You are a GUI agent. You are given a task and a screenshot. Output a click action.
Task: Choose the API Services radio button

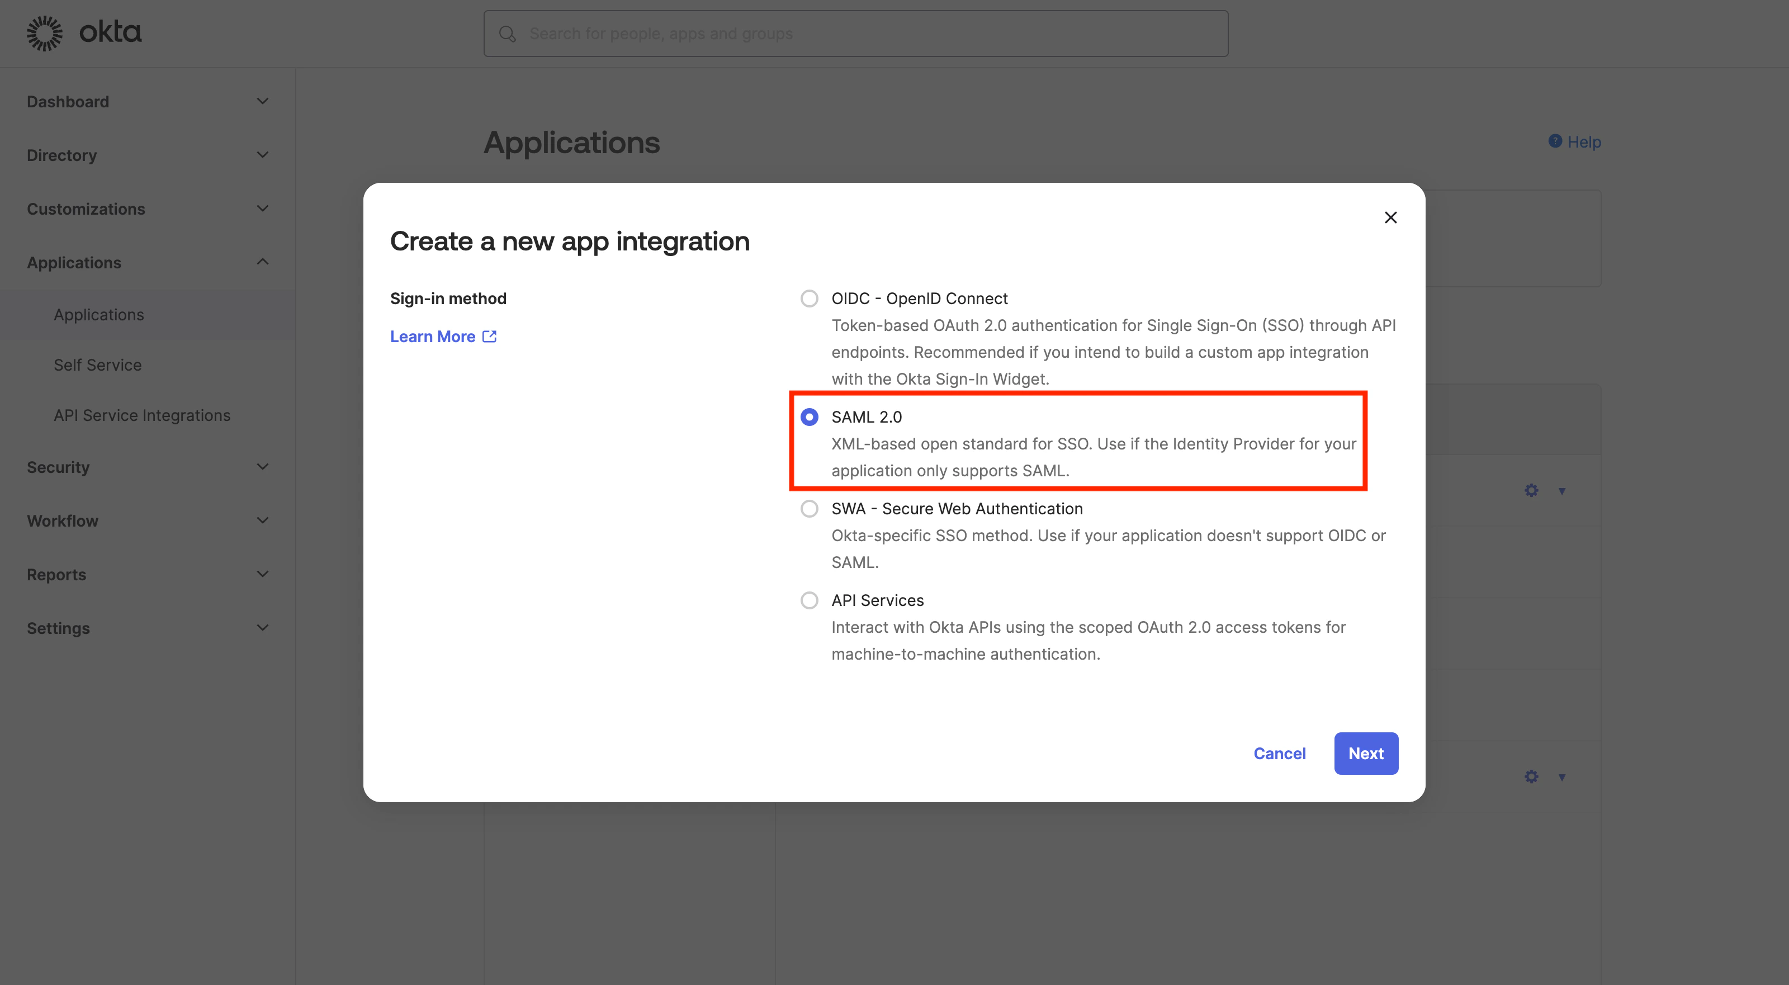[809, 600]
